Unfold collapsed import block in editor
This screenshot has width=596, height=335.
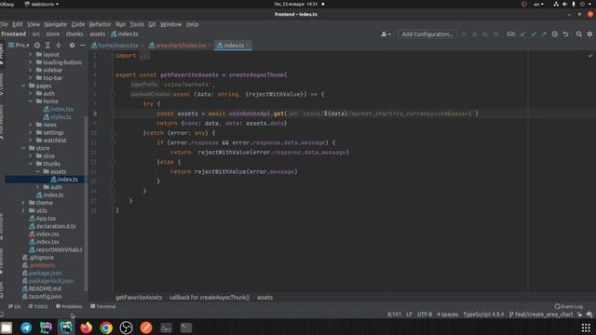[x=144, y=56]
